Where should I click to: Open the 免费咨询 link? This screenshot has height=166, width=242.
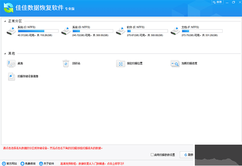pos(30,164)
